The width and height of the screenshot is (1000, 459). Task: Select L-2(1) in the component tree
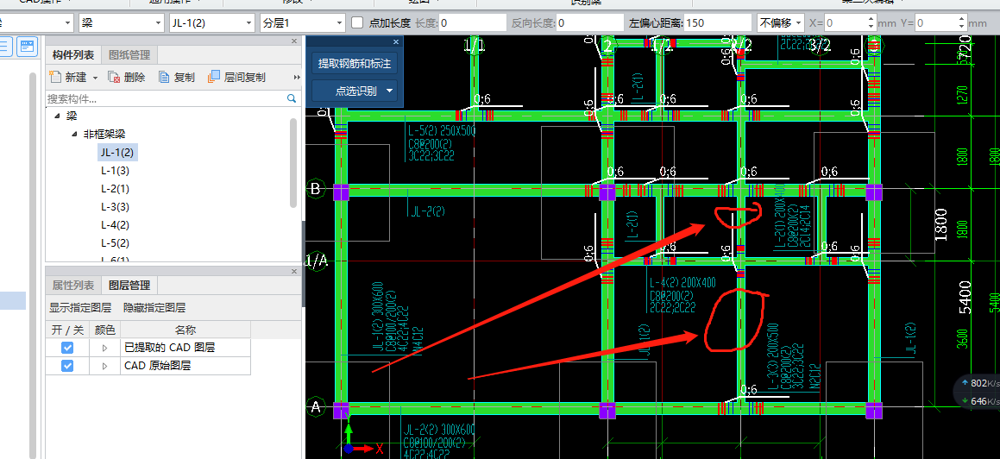[x=115, y=189]
